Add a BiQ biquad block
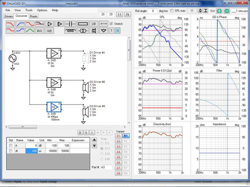 (x=39, y=31)
